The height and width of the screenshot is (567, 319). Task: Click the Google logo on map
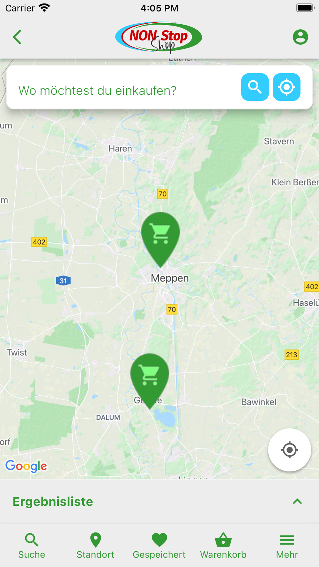point(26,466)
